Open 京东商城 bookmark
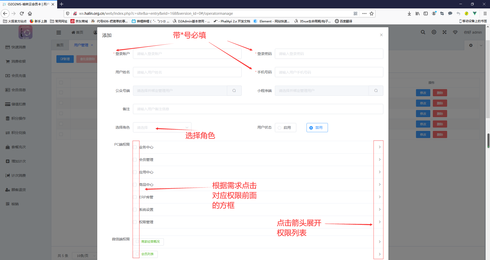 pos(79,21)
